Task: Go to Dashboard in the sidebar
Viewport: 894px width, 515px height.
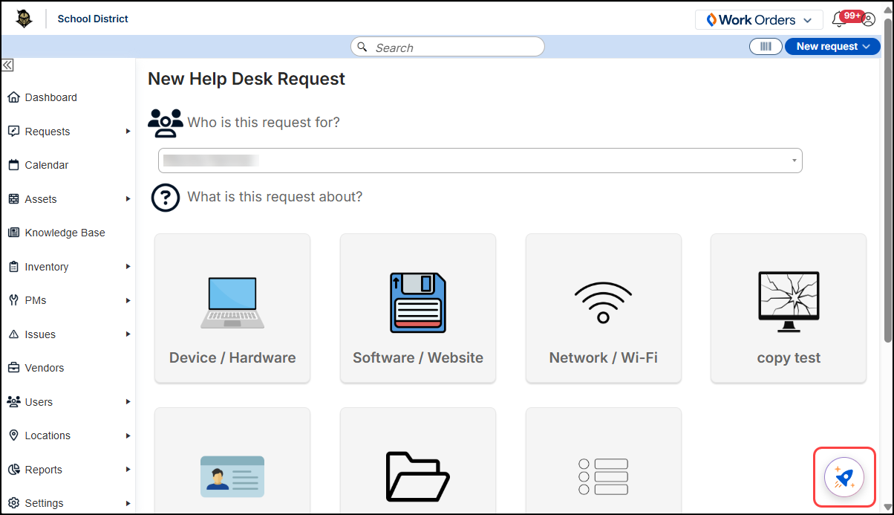Action: (50, 97)
